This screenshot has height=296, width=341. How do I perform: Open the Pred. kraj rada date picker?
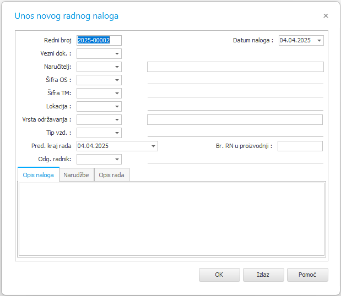click(153, 146)
